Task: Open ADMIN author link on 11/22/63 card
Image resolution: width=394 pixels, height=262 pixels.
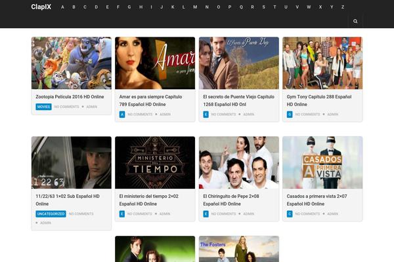Action: click(x=45, y=223)
